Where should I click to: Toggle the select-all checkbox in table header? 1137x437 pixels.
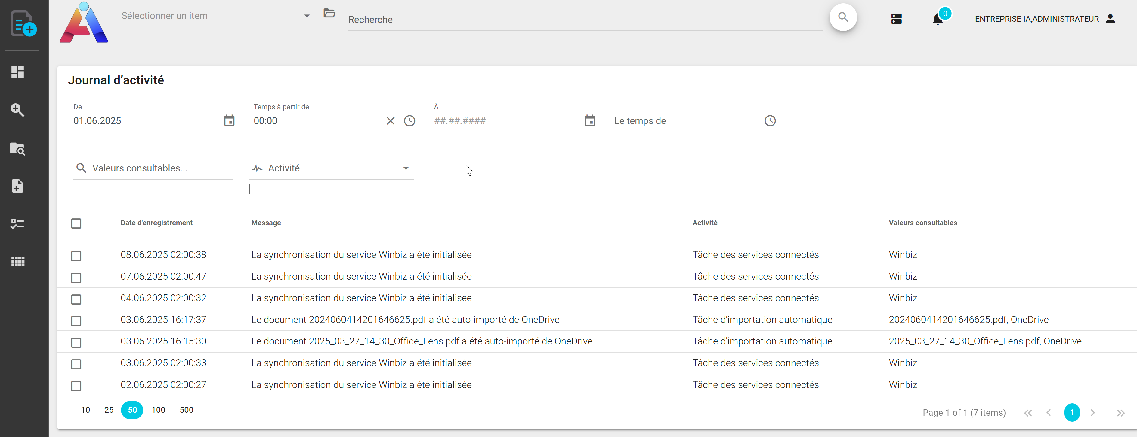(x=76, y=223)
